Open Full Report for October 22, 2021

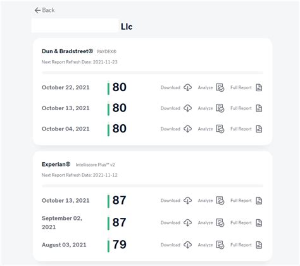(259, 87)
